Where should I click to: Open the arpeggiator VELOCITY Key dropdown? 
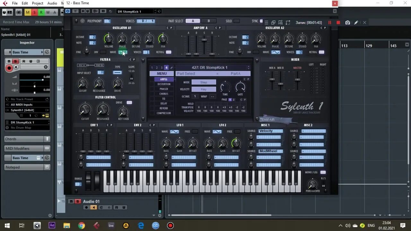[204, 89]
